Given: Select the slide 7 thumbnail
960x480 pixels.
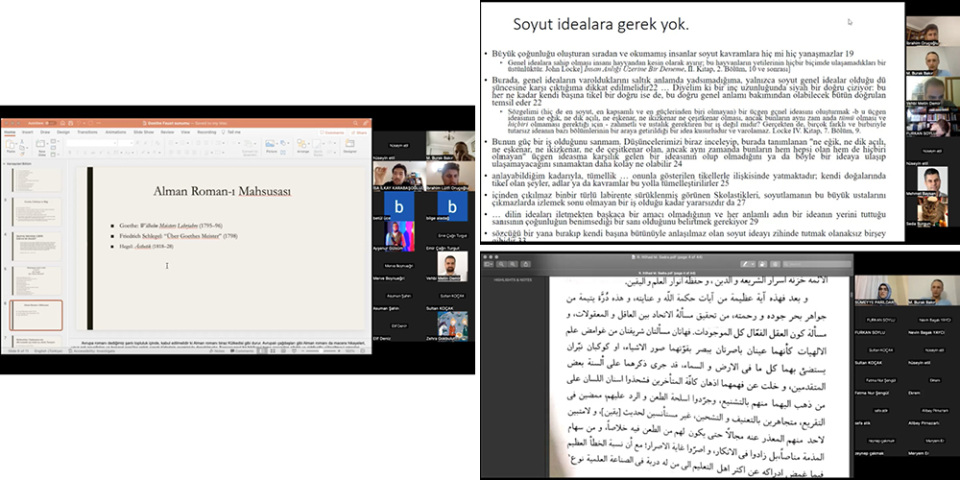Looking at the screenshot, I should point(36,342).
